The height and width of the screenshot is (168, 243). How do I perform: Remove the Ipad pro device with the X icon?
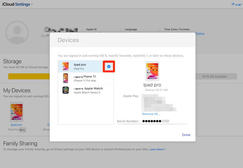click(x=109, y=66)
